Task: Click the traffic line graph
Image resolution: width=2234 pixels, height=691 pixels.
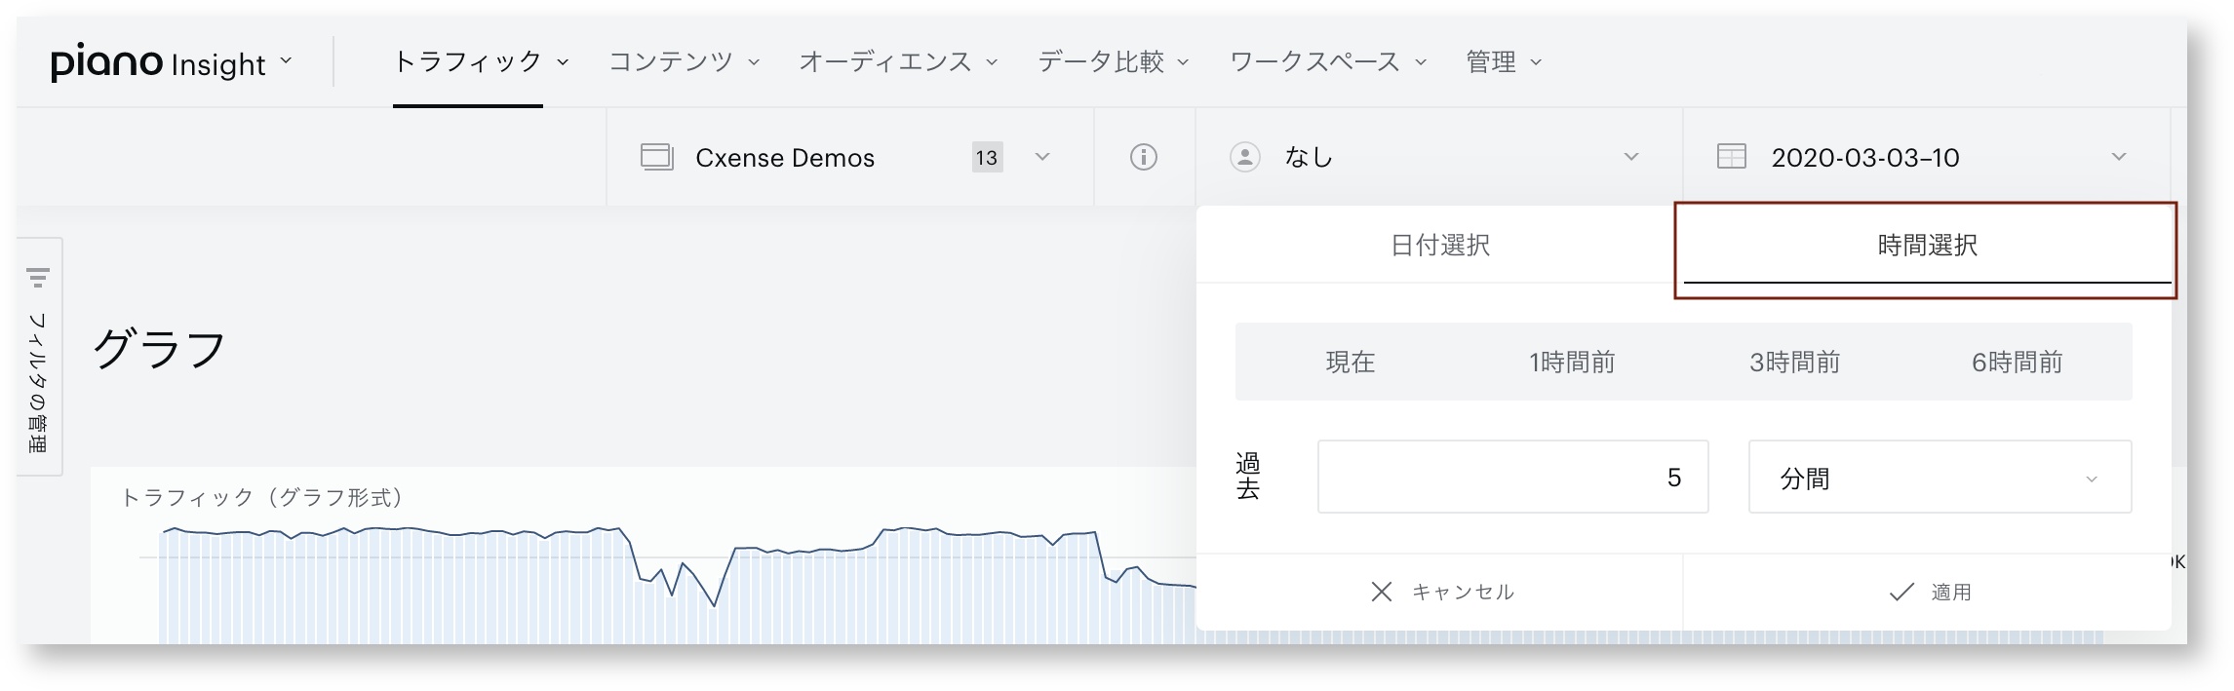Action: point(678,565)
